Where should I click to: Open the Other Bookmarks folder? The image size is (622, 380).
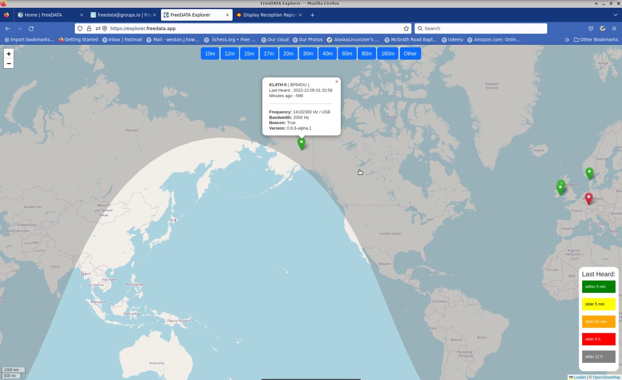coord(596,40)
